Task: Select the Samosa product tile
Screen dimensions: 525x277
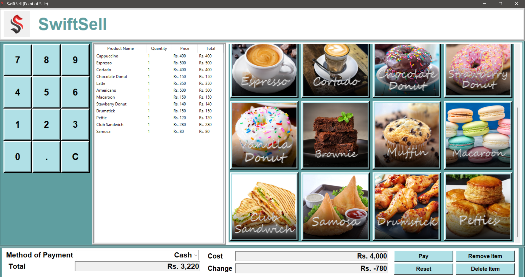Action: (335, 206)
